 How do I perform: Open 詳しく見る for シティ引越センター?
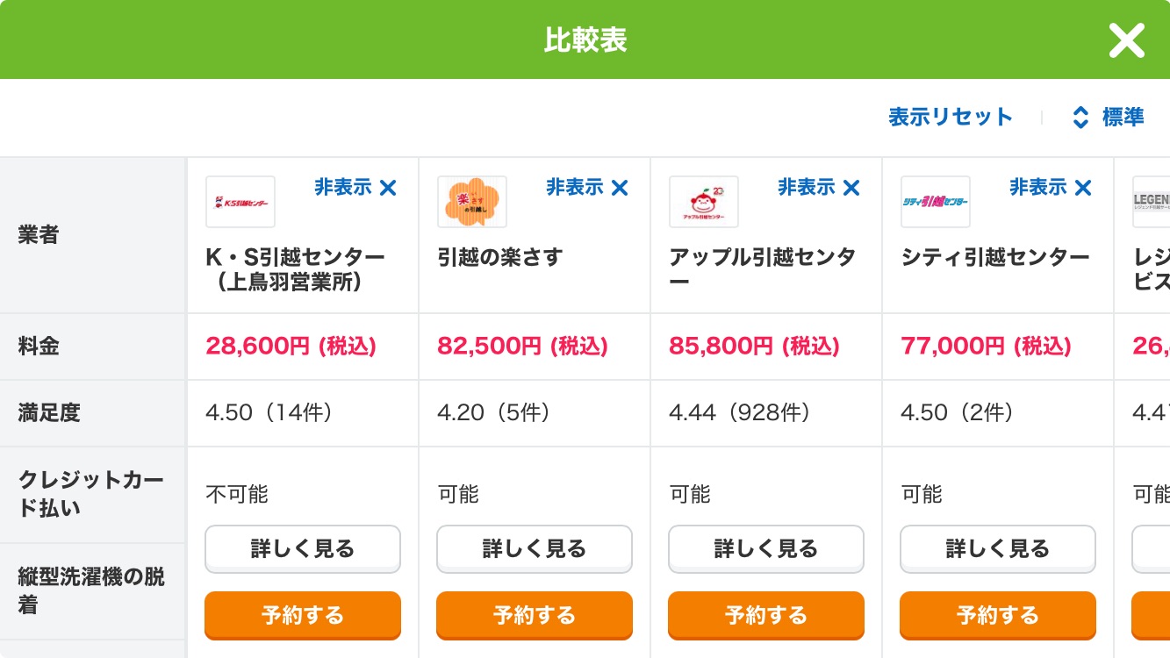point(998,549)
